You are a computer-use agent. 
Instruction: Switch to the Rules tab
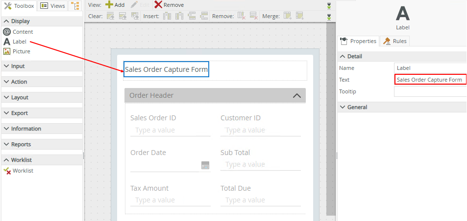[395, 41]
